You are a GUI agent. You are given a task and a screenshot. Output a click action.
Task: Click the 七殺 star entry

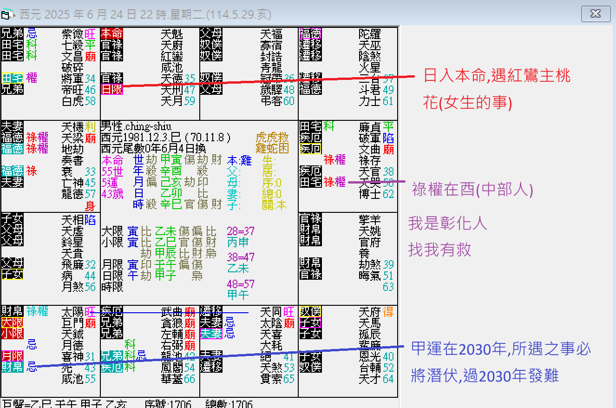point(72,45)
